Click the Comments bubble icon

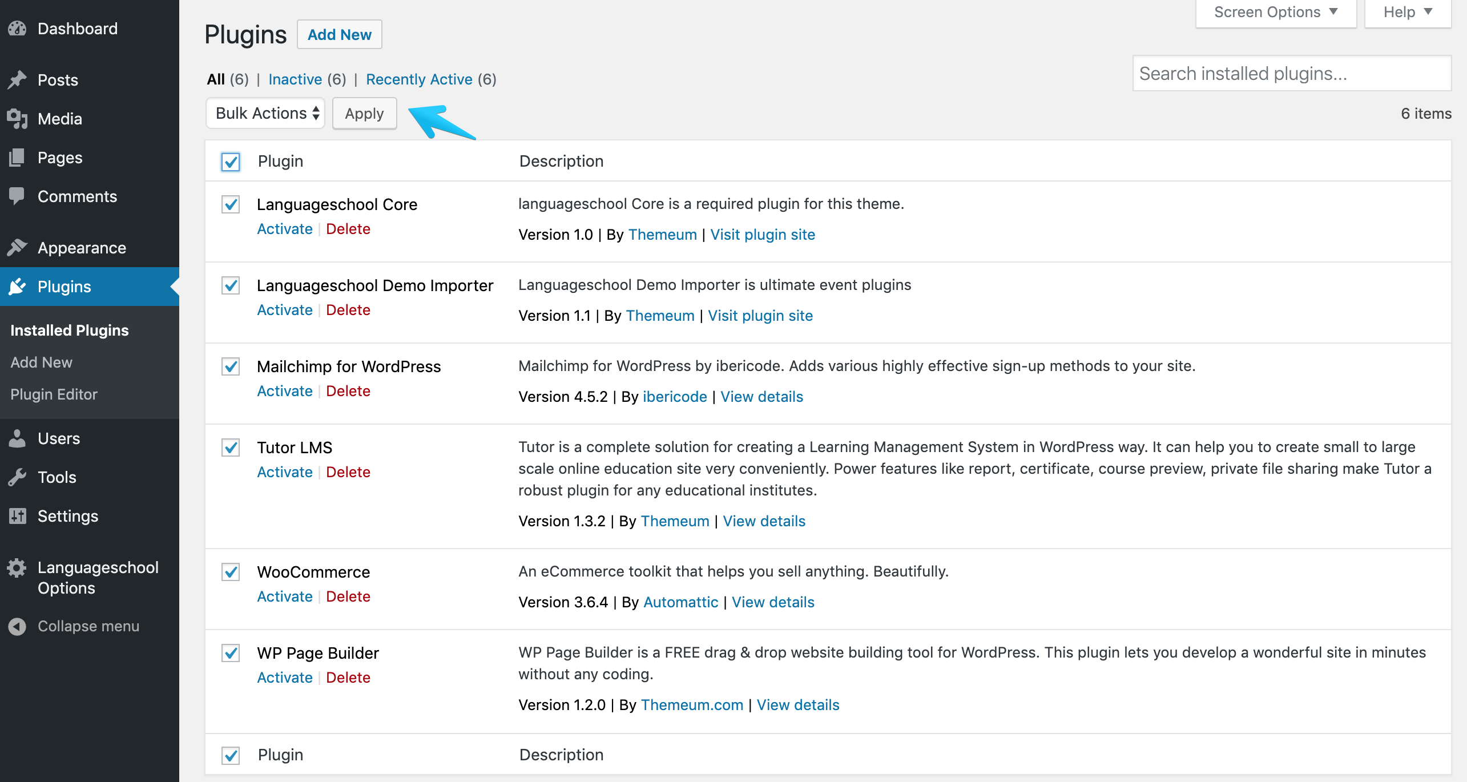tap(18, 196)
